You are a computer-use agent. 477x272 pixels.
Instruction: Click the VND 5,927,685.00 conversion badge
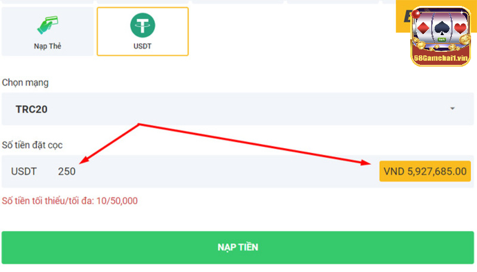(x=425, y=171)
